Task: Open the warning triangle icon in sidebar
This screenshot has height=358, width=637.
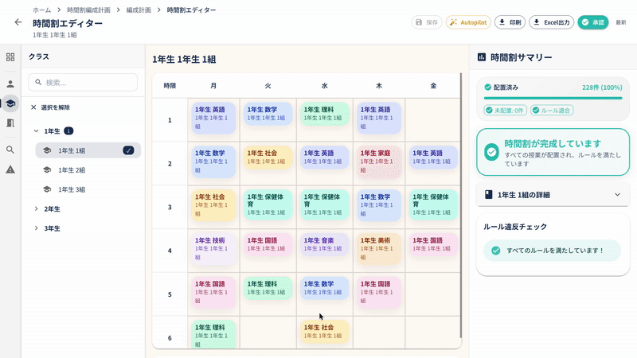Action: 10,169
